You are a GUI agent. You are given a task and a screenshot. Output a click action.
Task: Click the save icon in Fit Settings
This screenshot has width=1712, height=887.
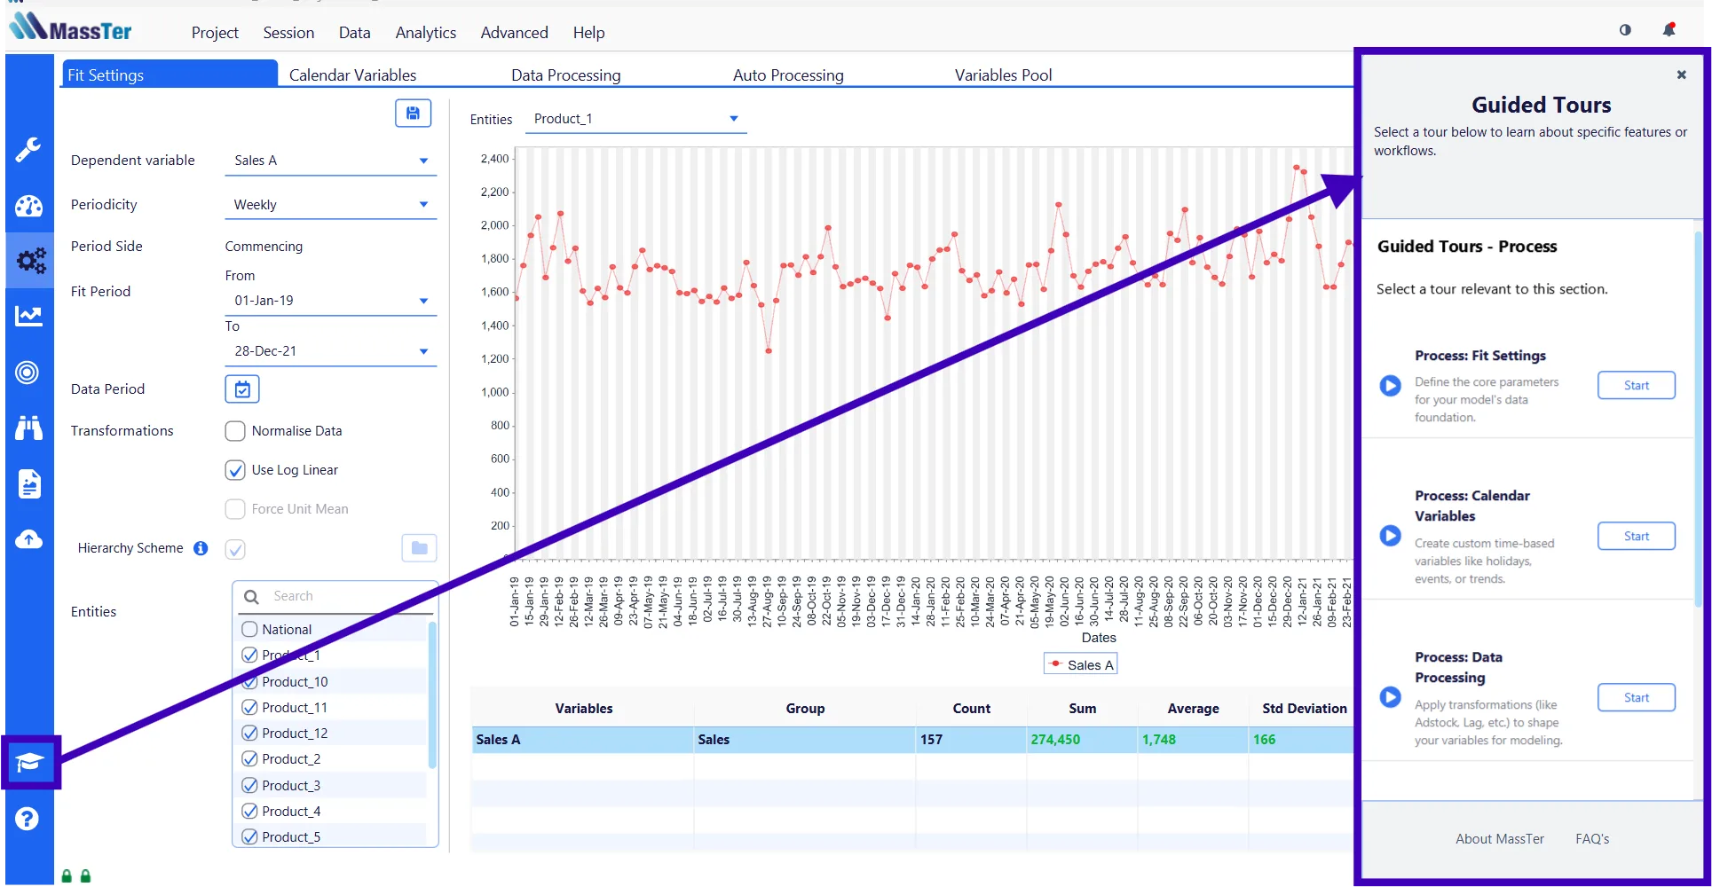pos(413,114)
